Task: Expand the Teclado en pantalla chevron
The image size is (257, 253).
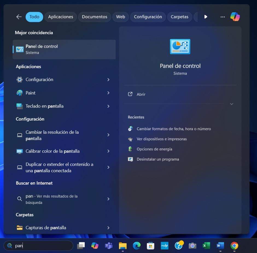Action: click(108, 106)
